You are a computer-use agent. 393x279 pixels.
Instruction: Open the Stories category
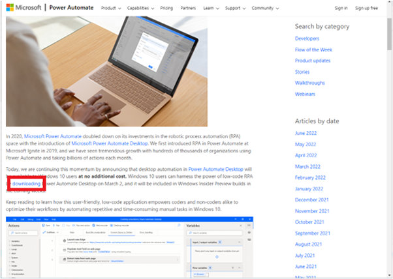click(302, 72)
